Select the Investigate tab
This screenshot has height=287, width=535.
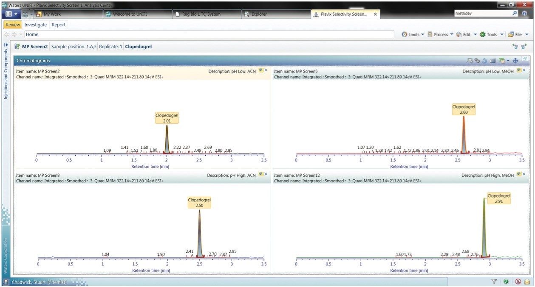pos(36,25)
